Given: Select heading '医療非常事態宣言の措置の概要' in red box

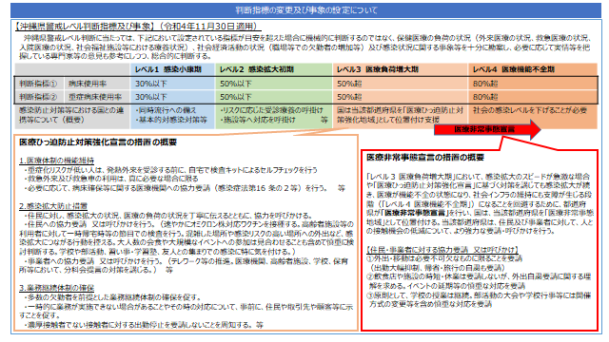Looking at the screenshot, I should click(425, 158).
